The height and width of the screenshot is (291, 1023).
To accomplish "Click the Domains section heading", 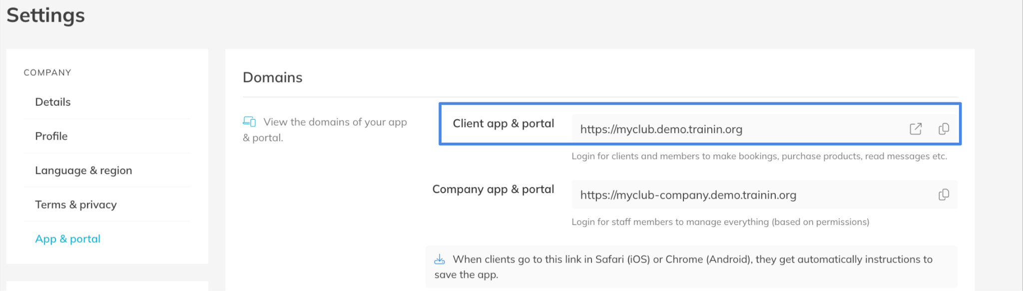I will click(273, 77).
